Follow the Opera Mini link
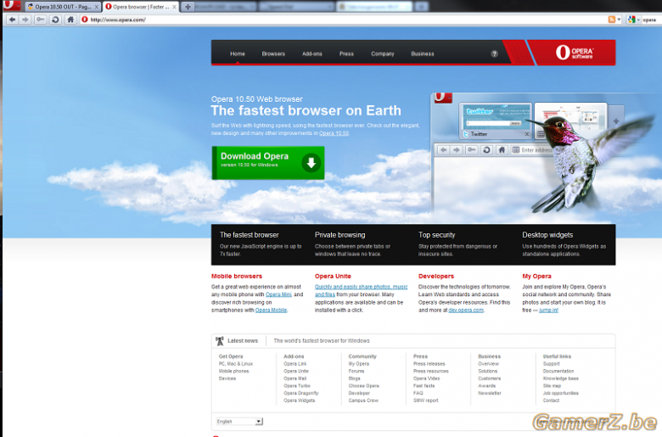 pos(278,294)
